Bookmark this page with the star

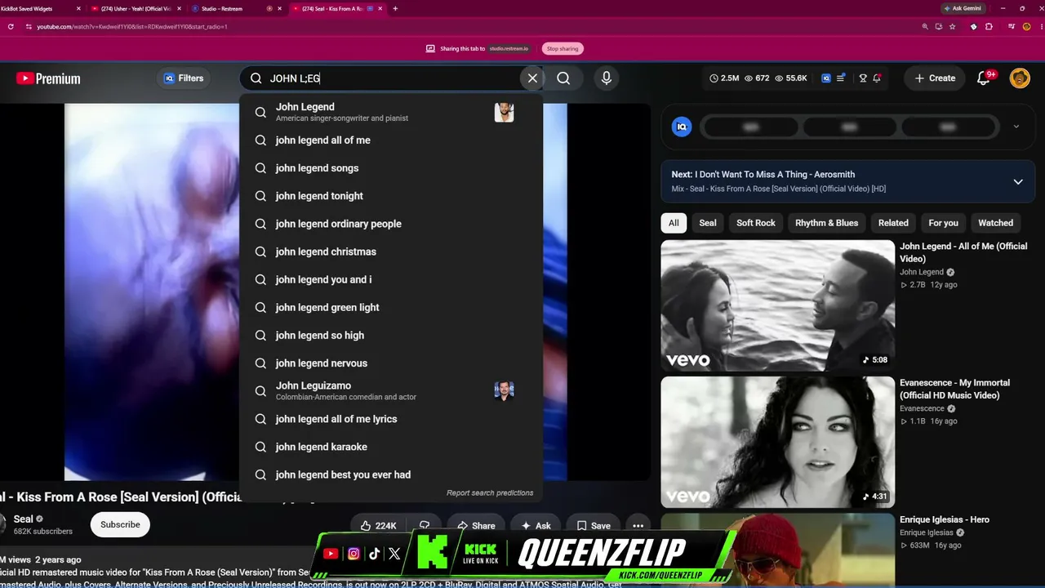(952, 26)
